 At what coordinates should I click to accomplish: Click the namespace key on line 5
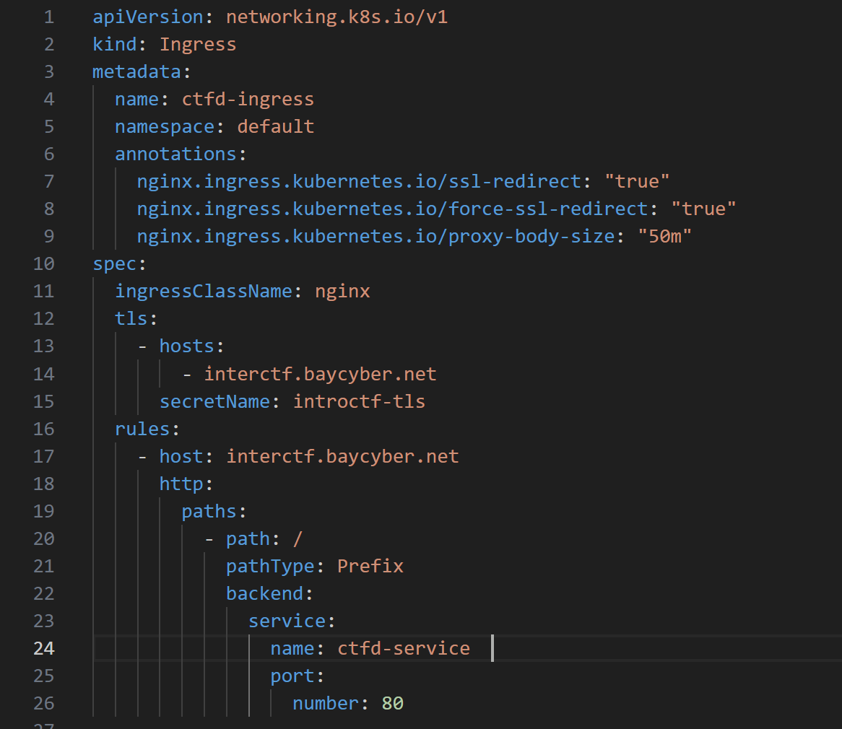[x=165, y=127]
